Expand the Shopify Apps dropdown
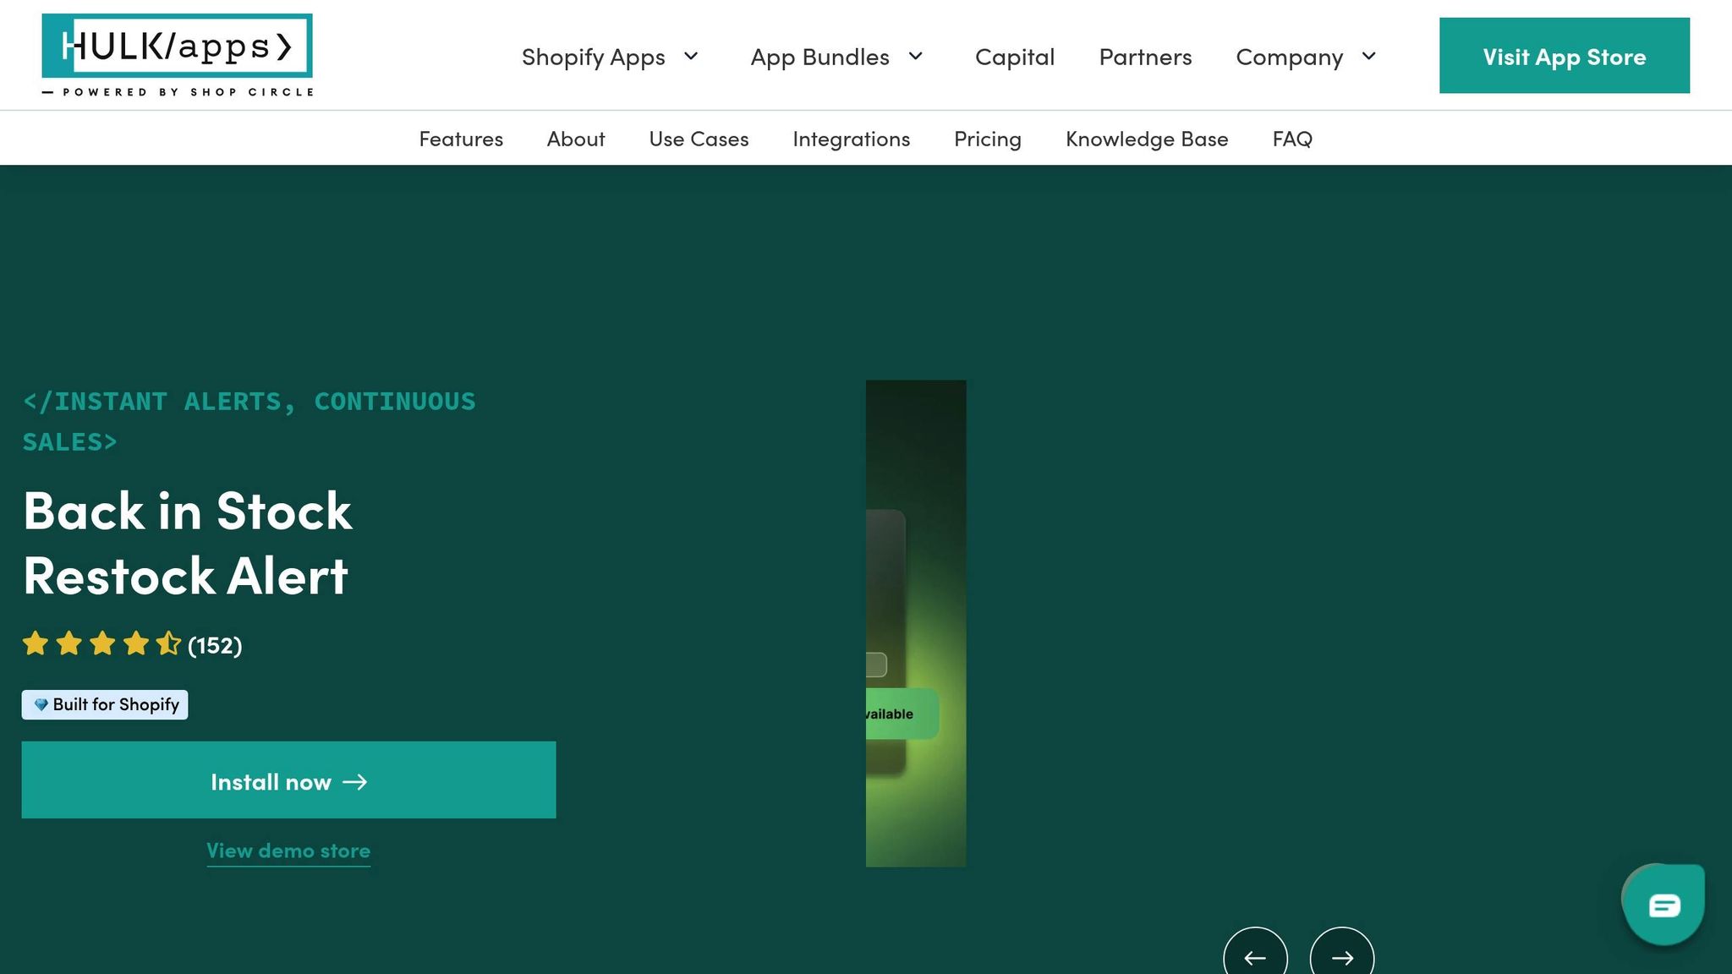The width and height of the screenshot is (1732, 974). tap(610, 57)
